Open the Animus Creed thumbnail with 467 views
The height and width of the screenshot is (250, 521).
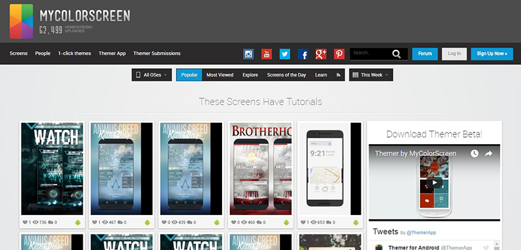pos(122,169)
